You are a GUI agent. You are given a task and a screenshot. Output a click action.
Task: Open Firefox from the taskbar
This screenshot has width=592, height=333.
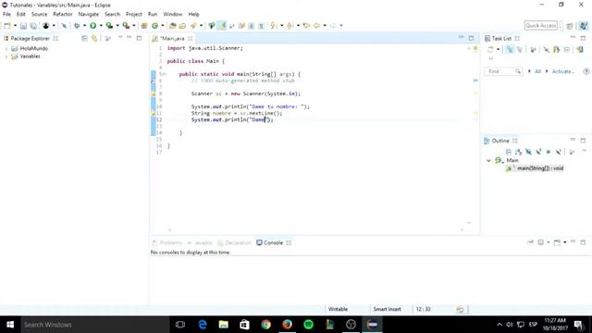[288, 325]
